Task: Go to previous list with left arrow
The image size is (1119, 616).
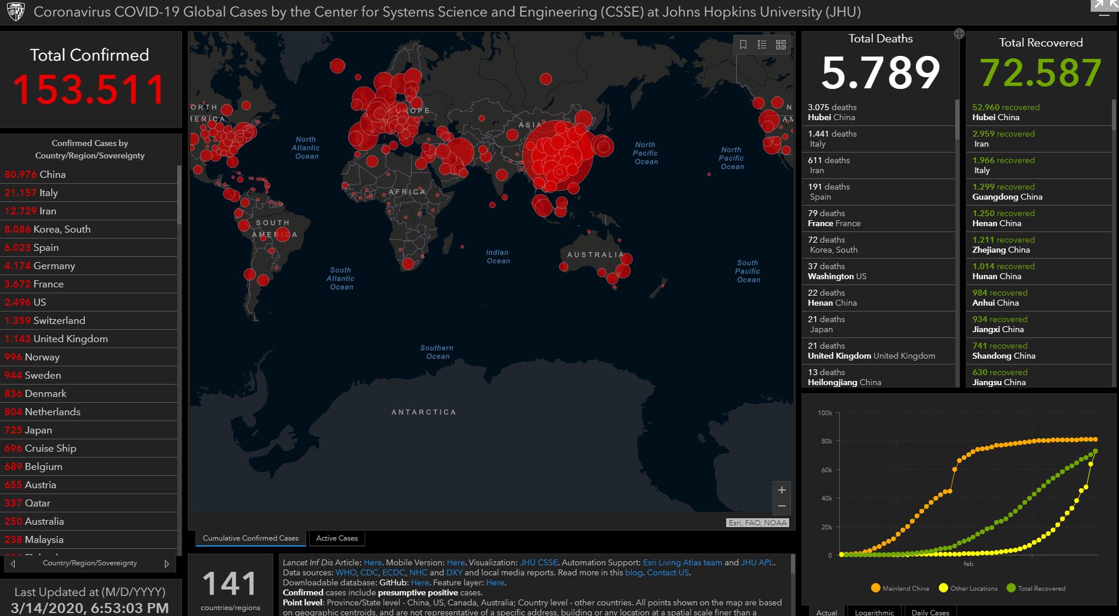Action: tap(13, 564)
